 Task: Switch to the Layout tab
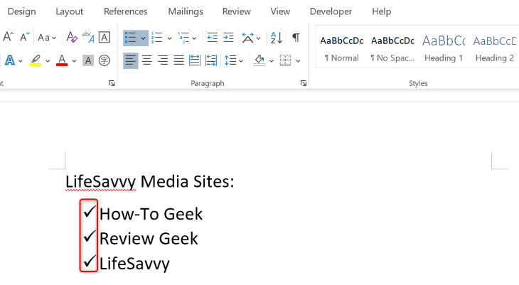pyautogui.click(x=70, y=11)
